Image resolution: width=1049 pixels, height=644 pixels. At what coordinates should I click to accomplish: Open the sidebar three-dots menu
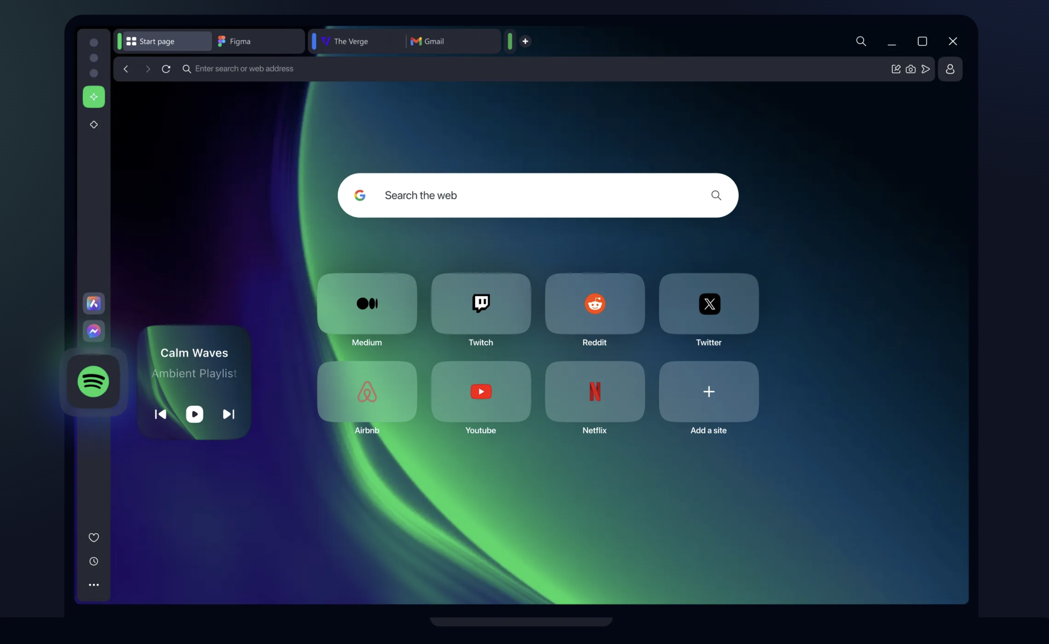coord(94,585)
